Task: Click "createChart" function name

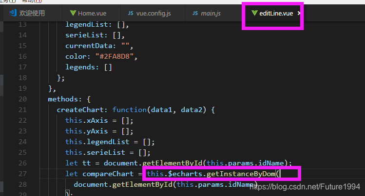Action: point(80,110)
